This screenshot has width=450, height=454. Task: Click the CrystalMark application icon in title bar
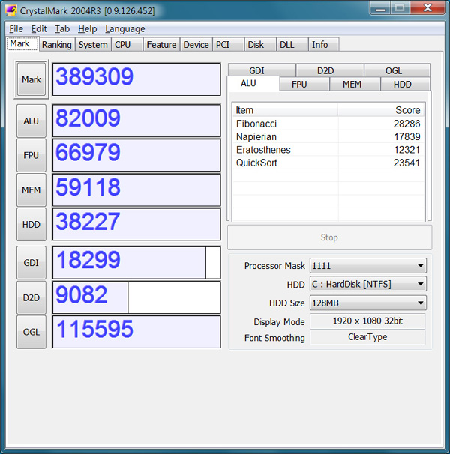pos(10,10)
